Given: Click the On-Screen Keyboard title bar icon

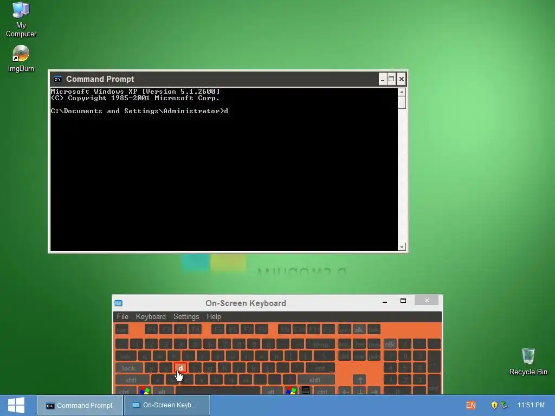Looking at the screenshot, I should 119,303.
